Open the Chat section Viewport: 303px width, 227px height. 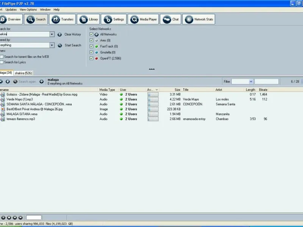pyautogui.click(x=170, y=19)
